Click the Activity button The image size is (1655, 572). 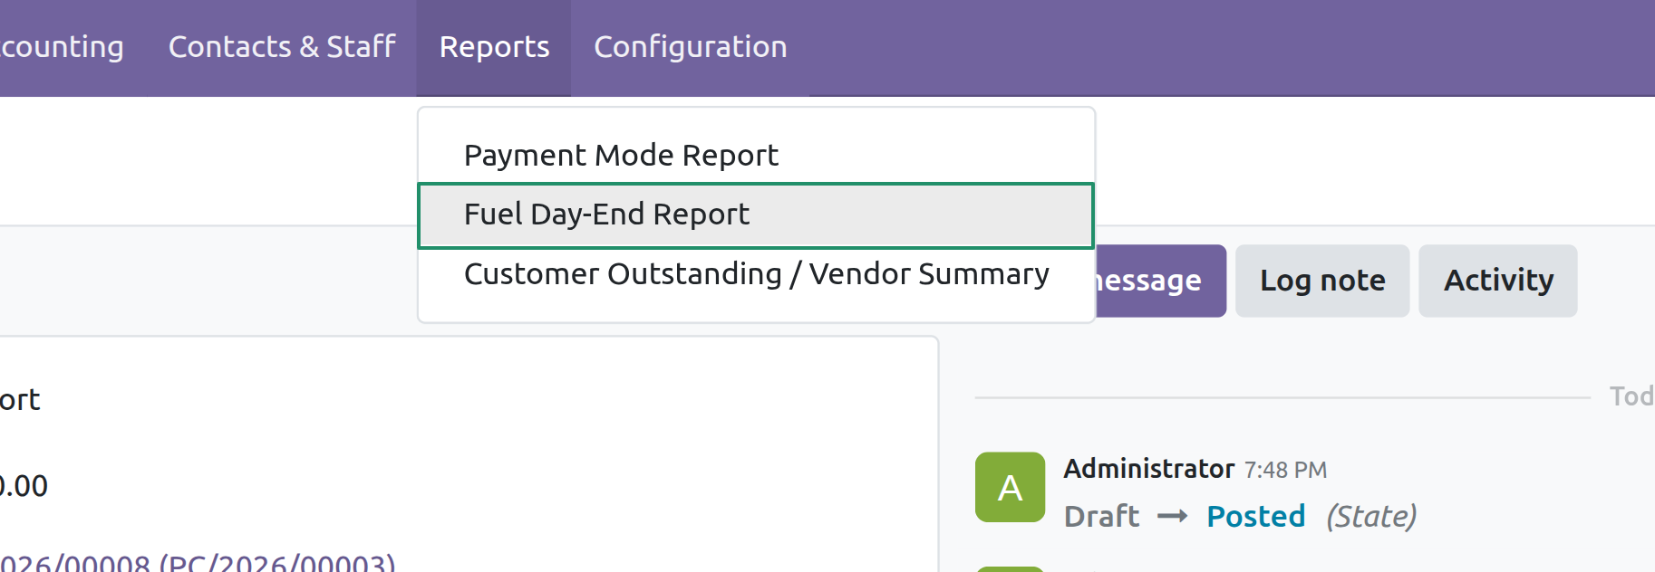(x=1497, y=281)
